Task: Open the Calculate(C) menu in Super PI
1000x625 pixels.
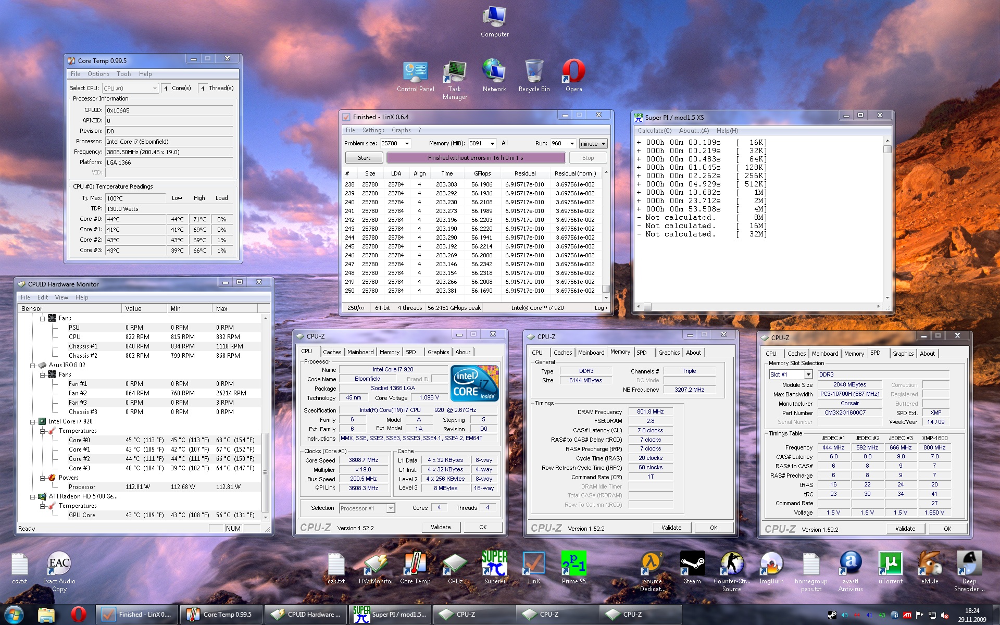Action: [654, 131]
